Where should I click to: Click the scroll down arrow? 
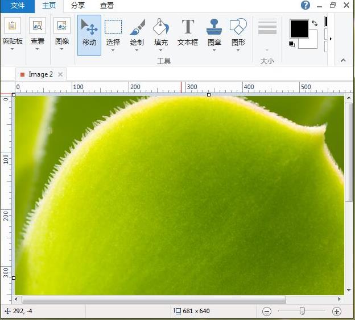tap(349, 290)
